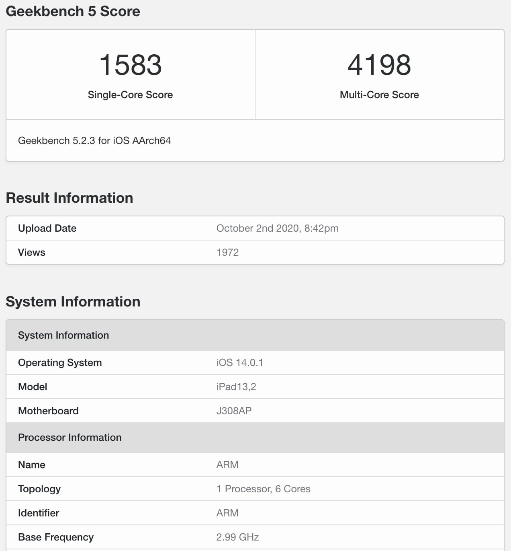Click the 'Single-Core Score' label
Viewport: 511px width, 551px height.
(130, 95)
